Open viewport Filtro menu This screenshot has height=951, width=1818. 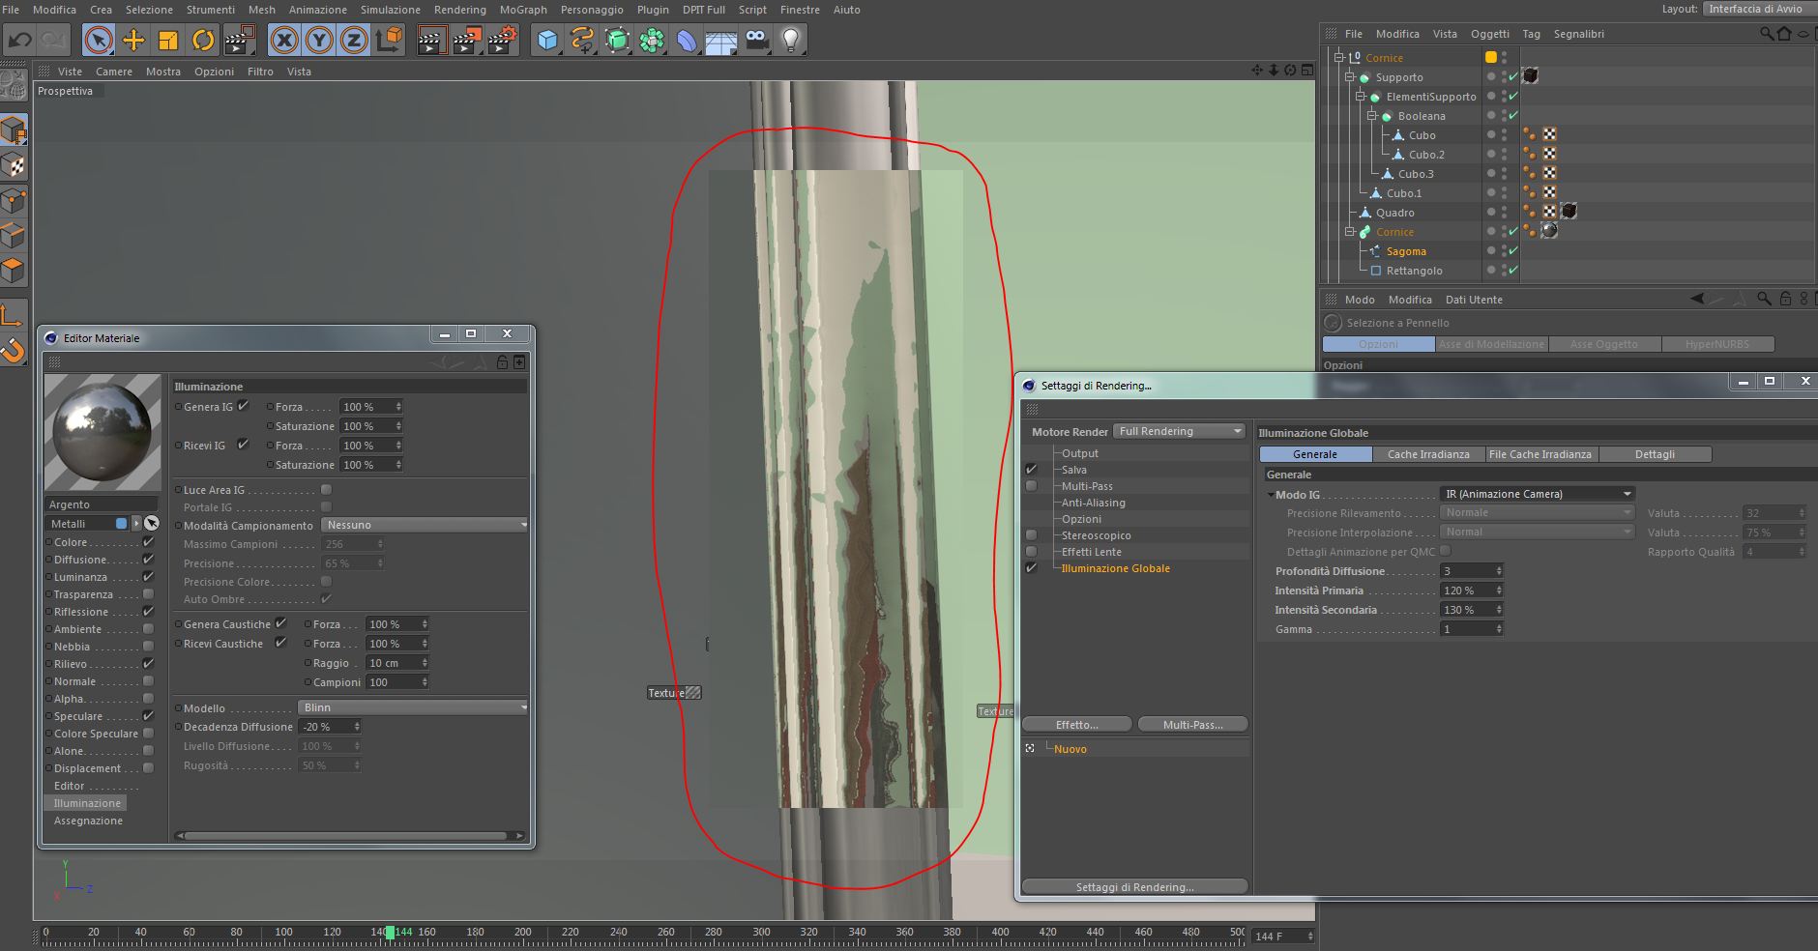(260, 72)
